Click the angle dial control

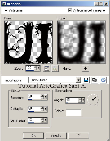(x=93, y=100)
